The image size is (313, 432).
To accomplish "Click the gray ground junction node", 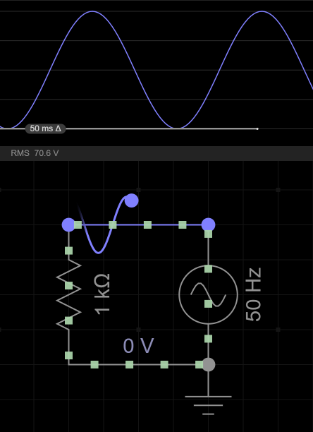I will coord(209,365).
